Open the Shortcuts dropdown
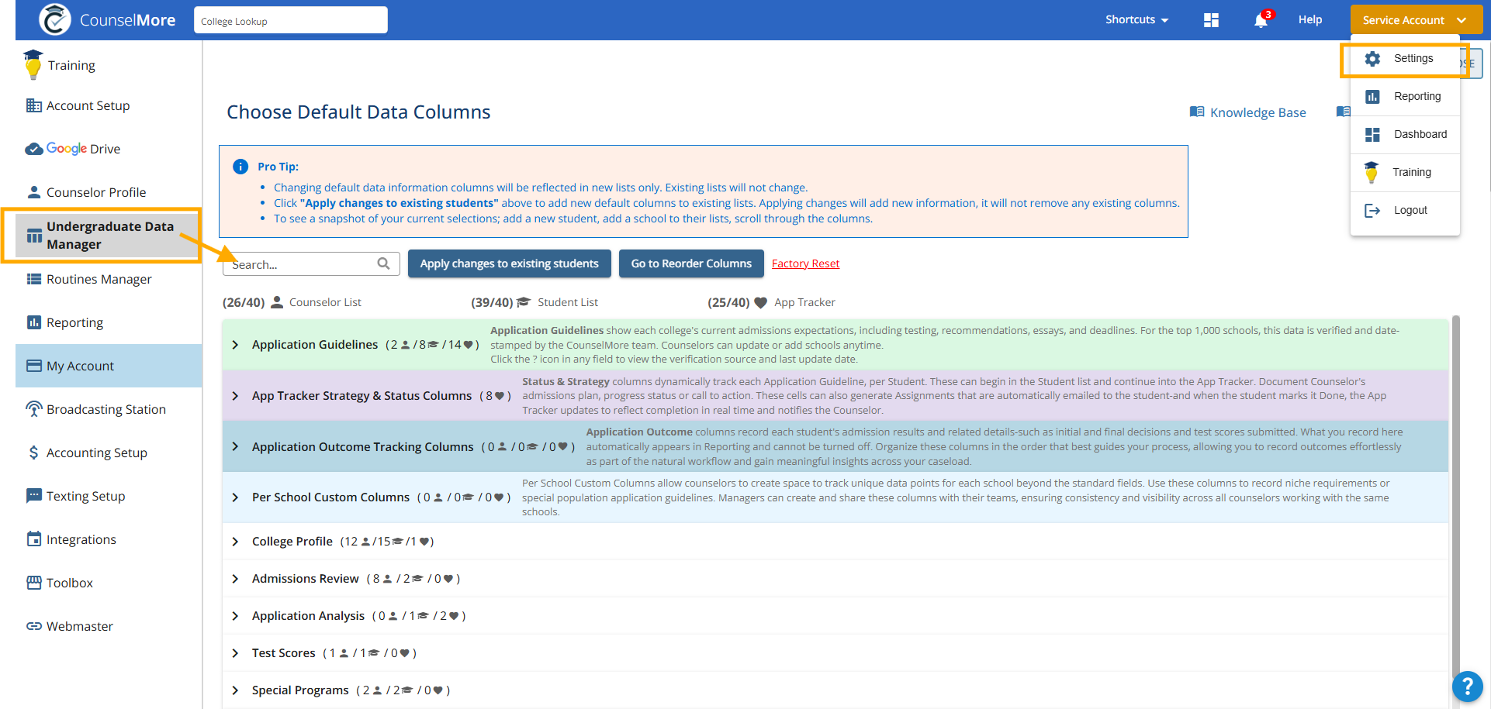 [1136, 20]
